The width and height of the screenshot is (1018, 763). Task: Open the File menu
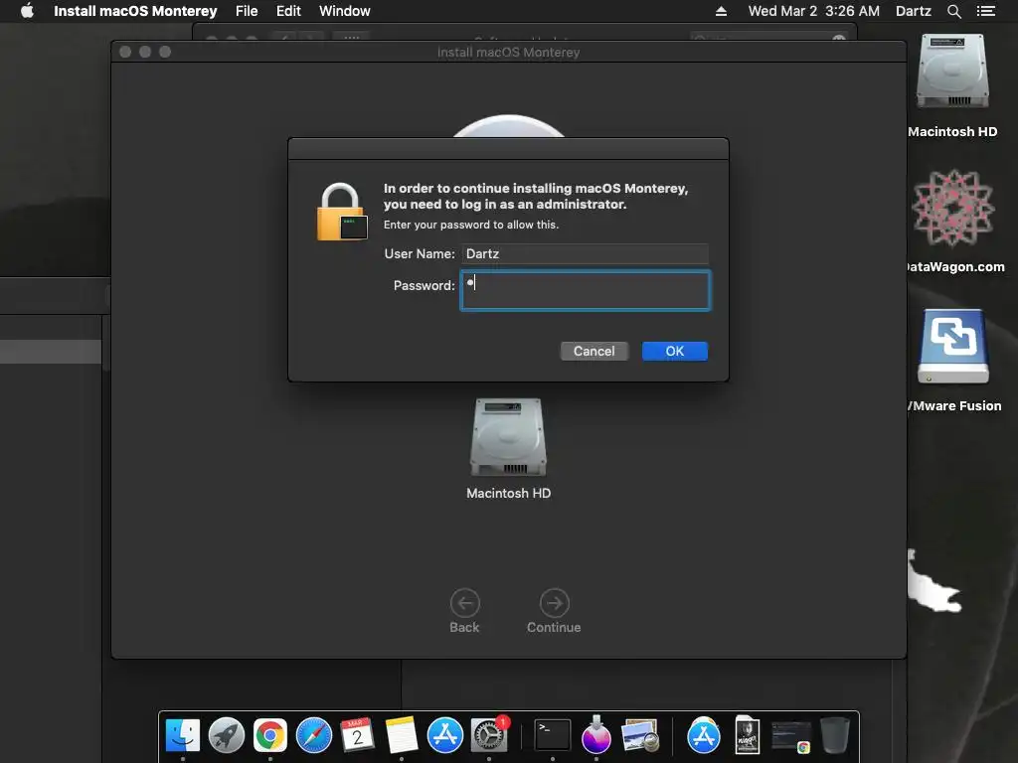pos(247,11)
